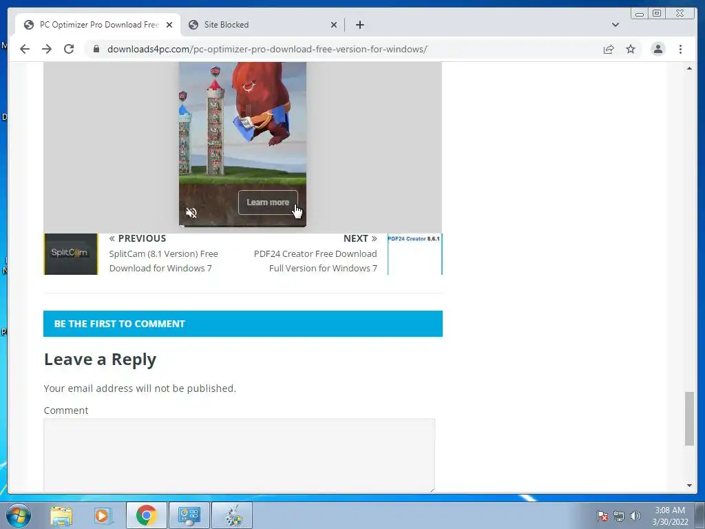Open the SplitCam thumbnail image
Screen dimensions: 705x529
pos(71,253)
